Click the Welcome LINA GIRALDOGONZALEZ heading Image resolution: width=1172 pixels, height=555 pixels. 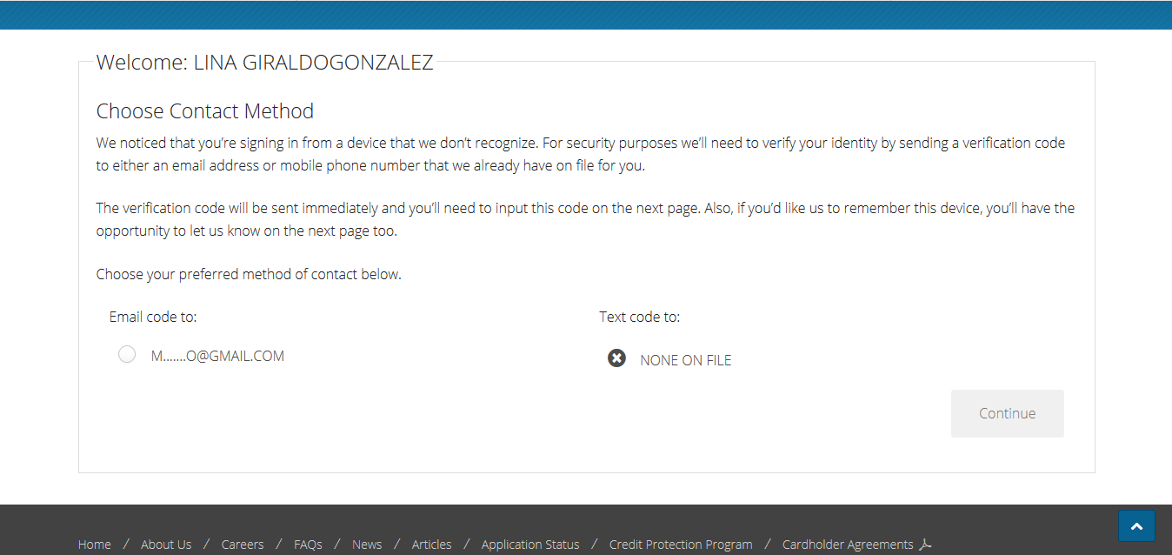point(264,63)
